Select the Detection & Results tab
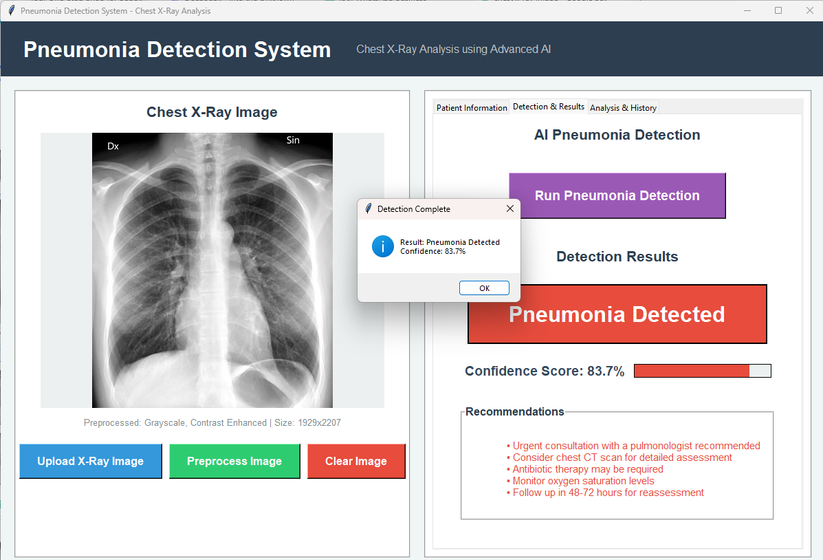 (548, 107)
